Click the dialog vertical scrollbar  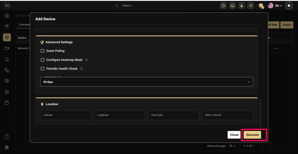click(260, 113)
